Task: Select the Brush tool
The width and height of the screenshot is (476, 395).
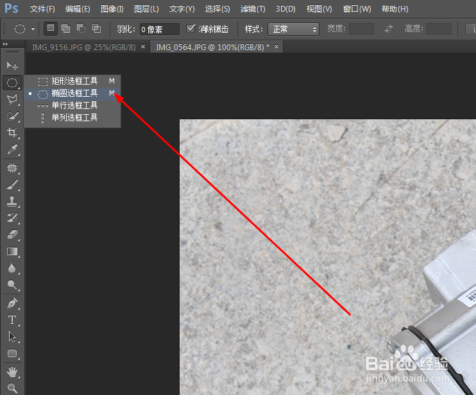Action: pyautogui.click(x=12, y=185)
